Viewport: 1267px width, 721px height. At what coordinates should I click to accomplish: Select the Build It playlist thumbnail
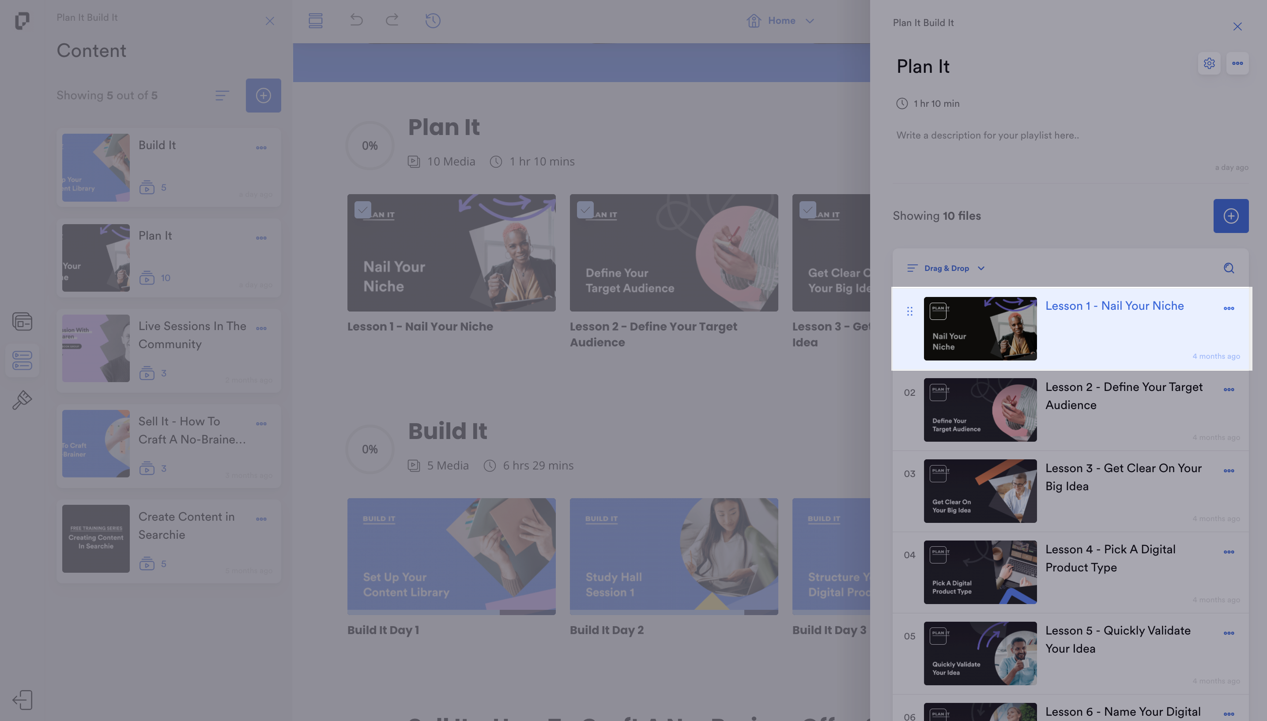(96, 167)
